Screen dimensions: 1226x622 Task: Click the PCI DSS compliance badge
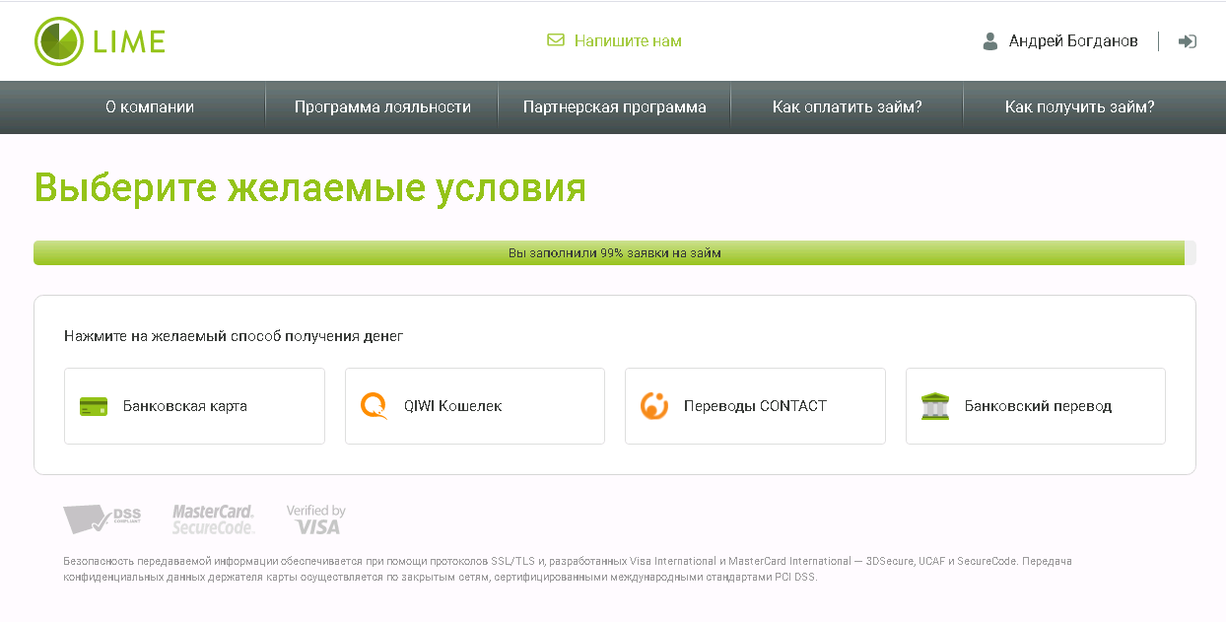point(102,518)
